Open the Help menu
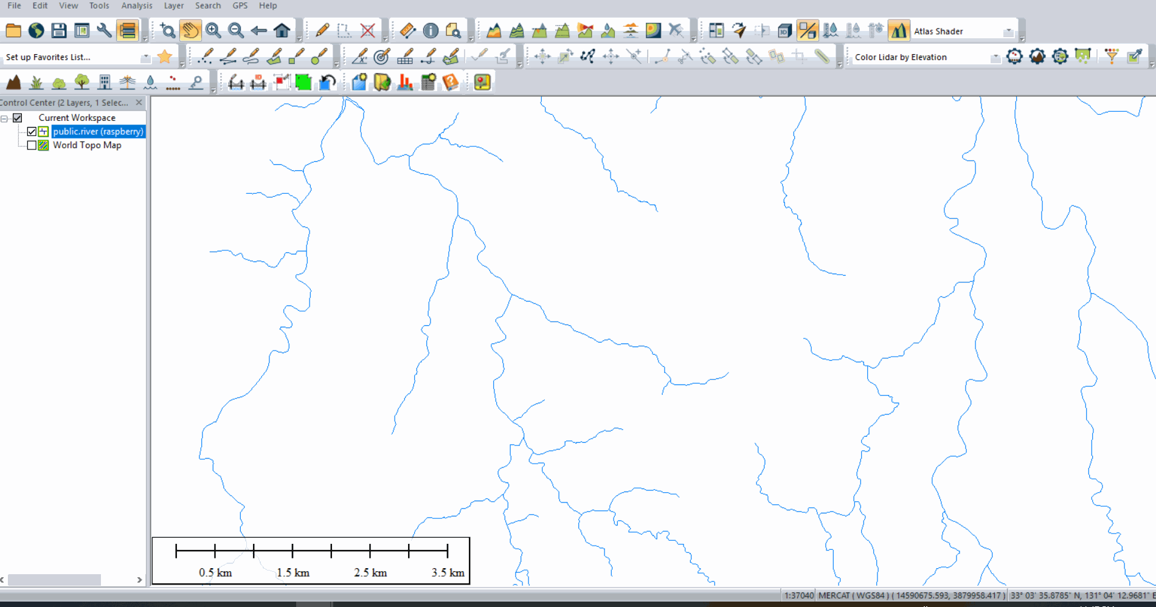The image size is (1156, 607). (x=268, y=5)
